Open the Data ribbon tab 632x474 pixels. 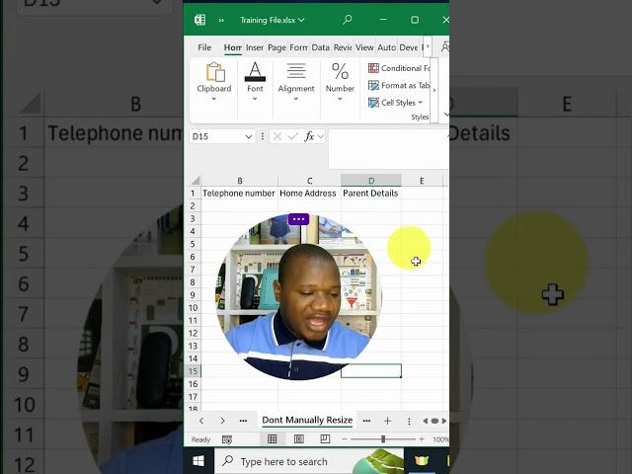click(x=320, y=47)
